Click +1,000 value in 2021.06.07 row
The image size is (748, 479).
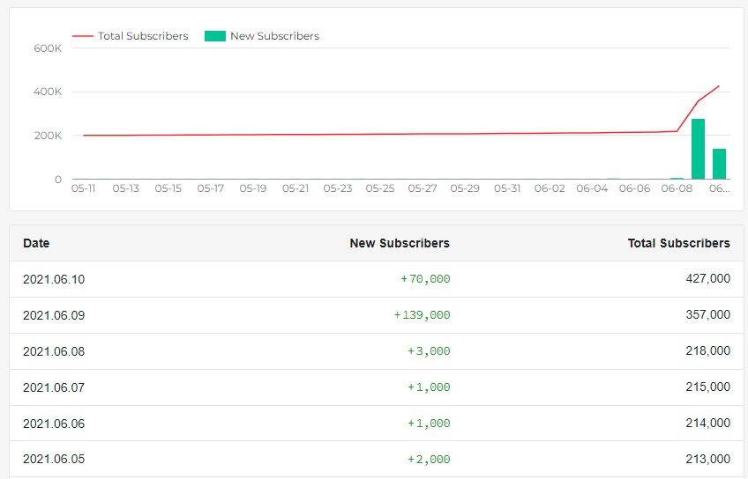(429, 387)
